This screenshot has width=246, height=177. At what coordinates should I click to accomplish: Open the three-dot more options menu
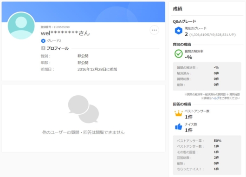155,30
